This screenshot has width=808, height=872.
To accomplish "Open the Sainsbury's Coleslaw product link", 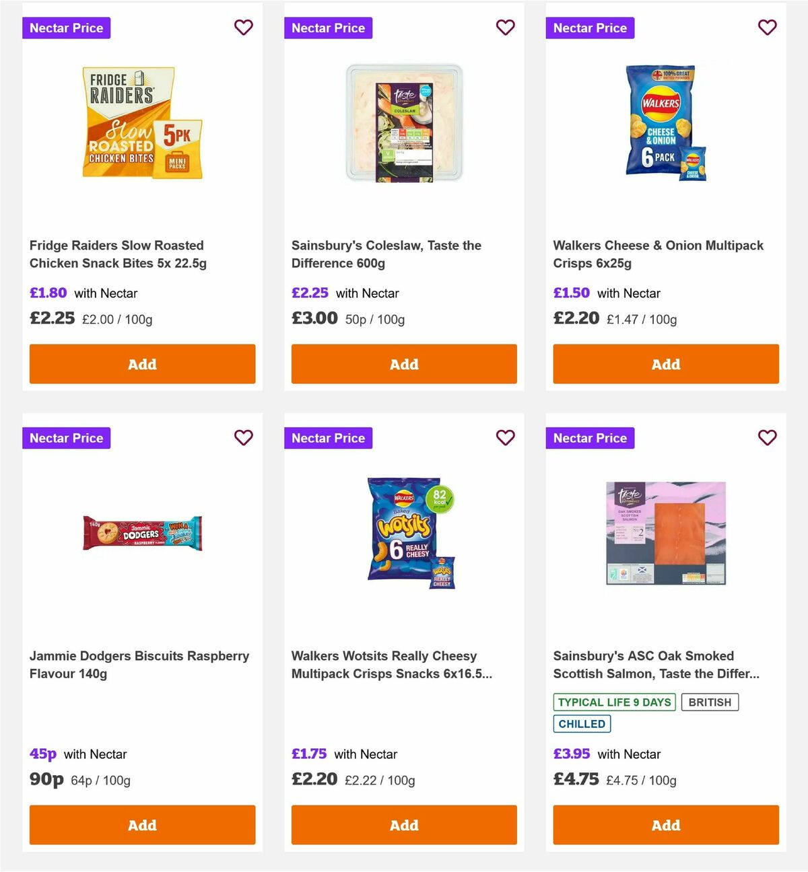I will click(x=386, y=254).
